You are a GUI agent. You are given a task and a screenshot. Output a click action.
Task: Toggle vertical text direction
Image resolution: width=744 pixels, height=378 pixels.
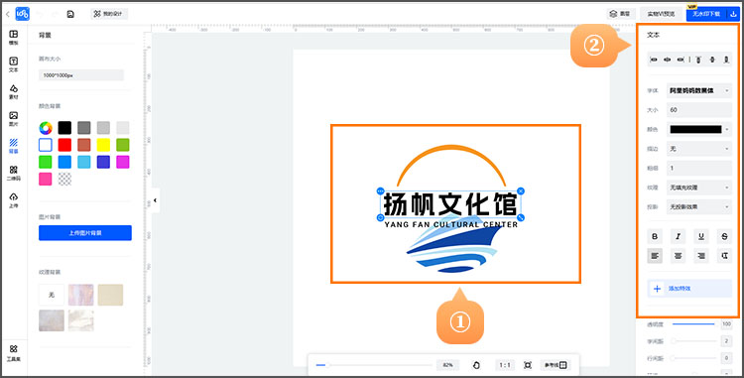[724, 256]
